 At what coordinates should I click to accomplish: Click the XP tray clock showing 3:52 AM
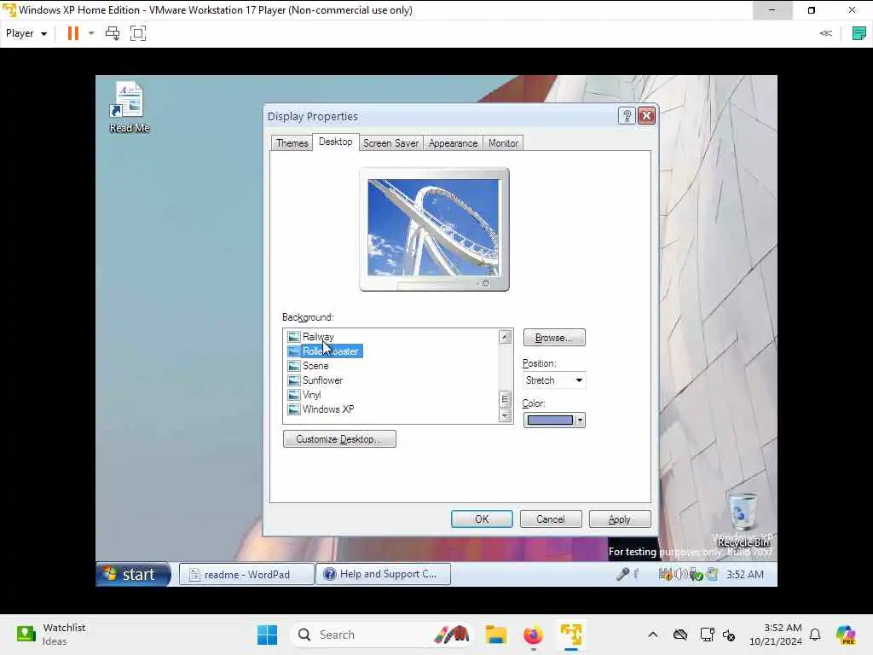click(745, 574)
